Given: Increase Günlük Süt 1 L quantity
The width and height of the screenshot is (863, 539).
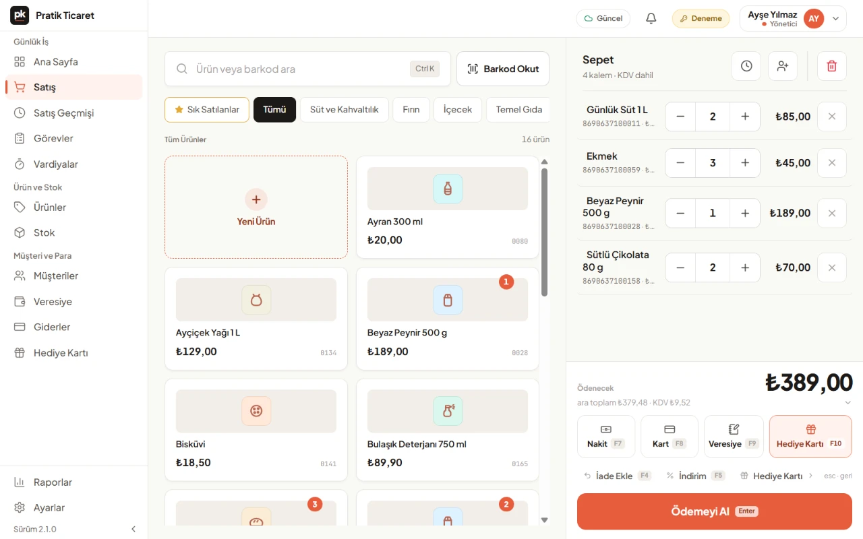Looking at the screenshot, I should pyautogui.click(x=745, y=117).
